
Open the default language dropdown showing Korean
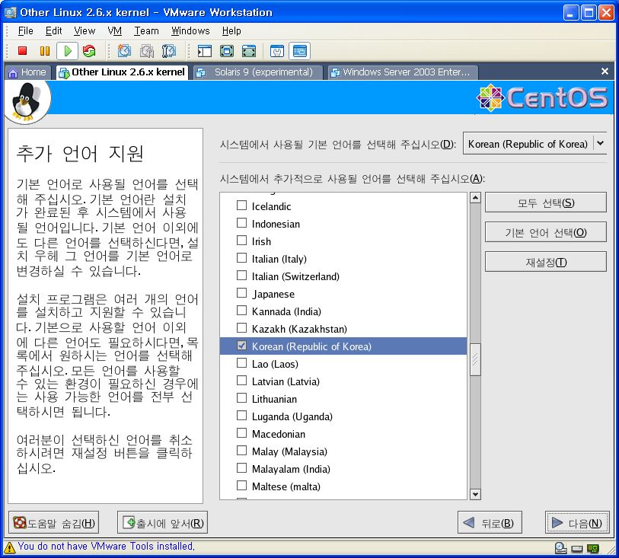pyautogui.click(x=534, y=144)
